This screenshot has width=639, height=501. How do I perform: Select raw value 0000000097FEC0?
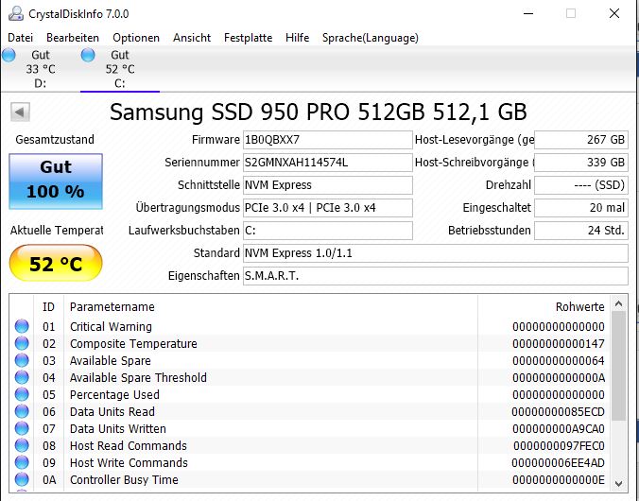point(559,446)
